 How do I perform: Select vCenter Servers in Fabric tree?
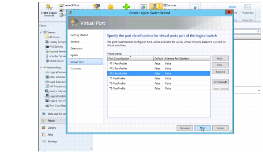coord(56,56)
